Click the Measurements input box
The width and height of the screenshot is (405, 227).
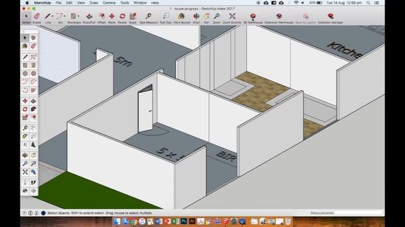click(359, 213)
